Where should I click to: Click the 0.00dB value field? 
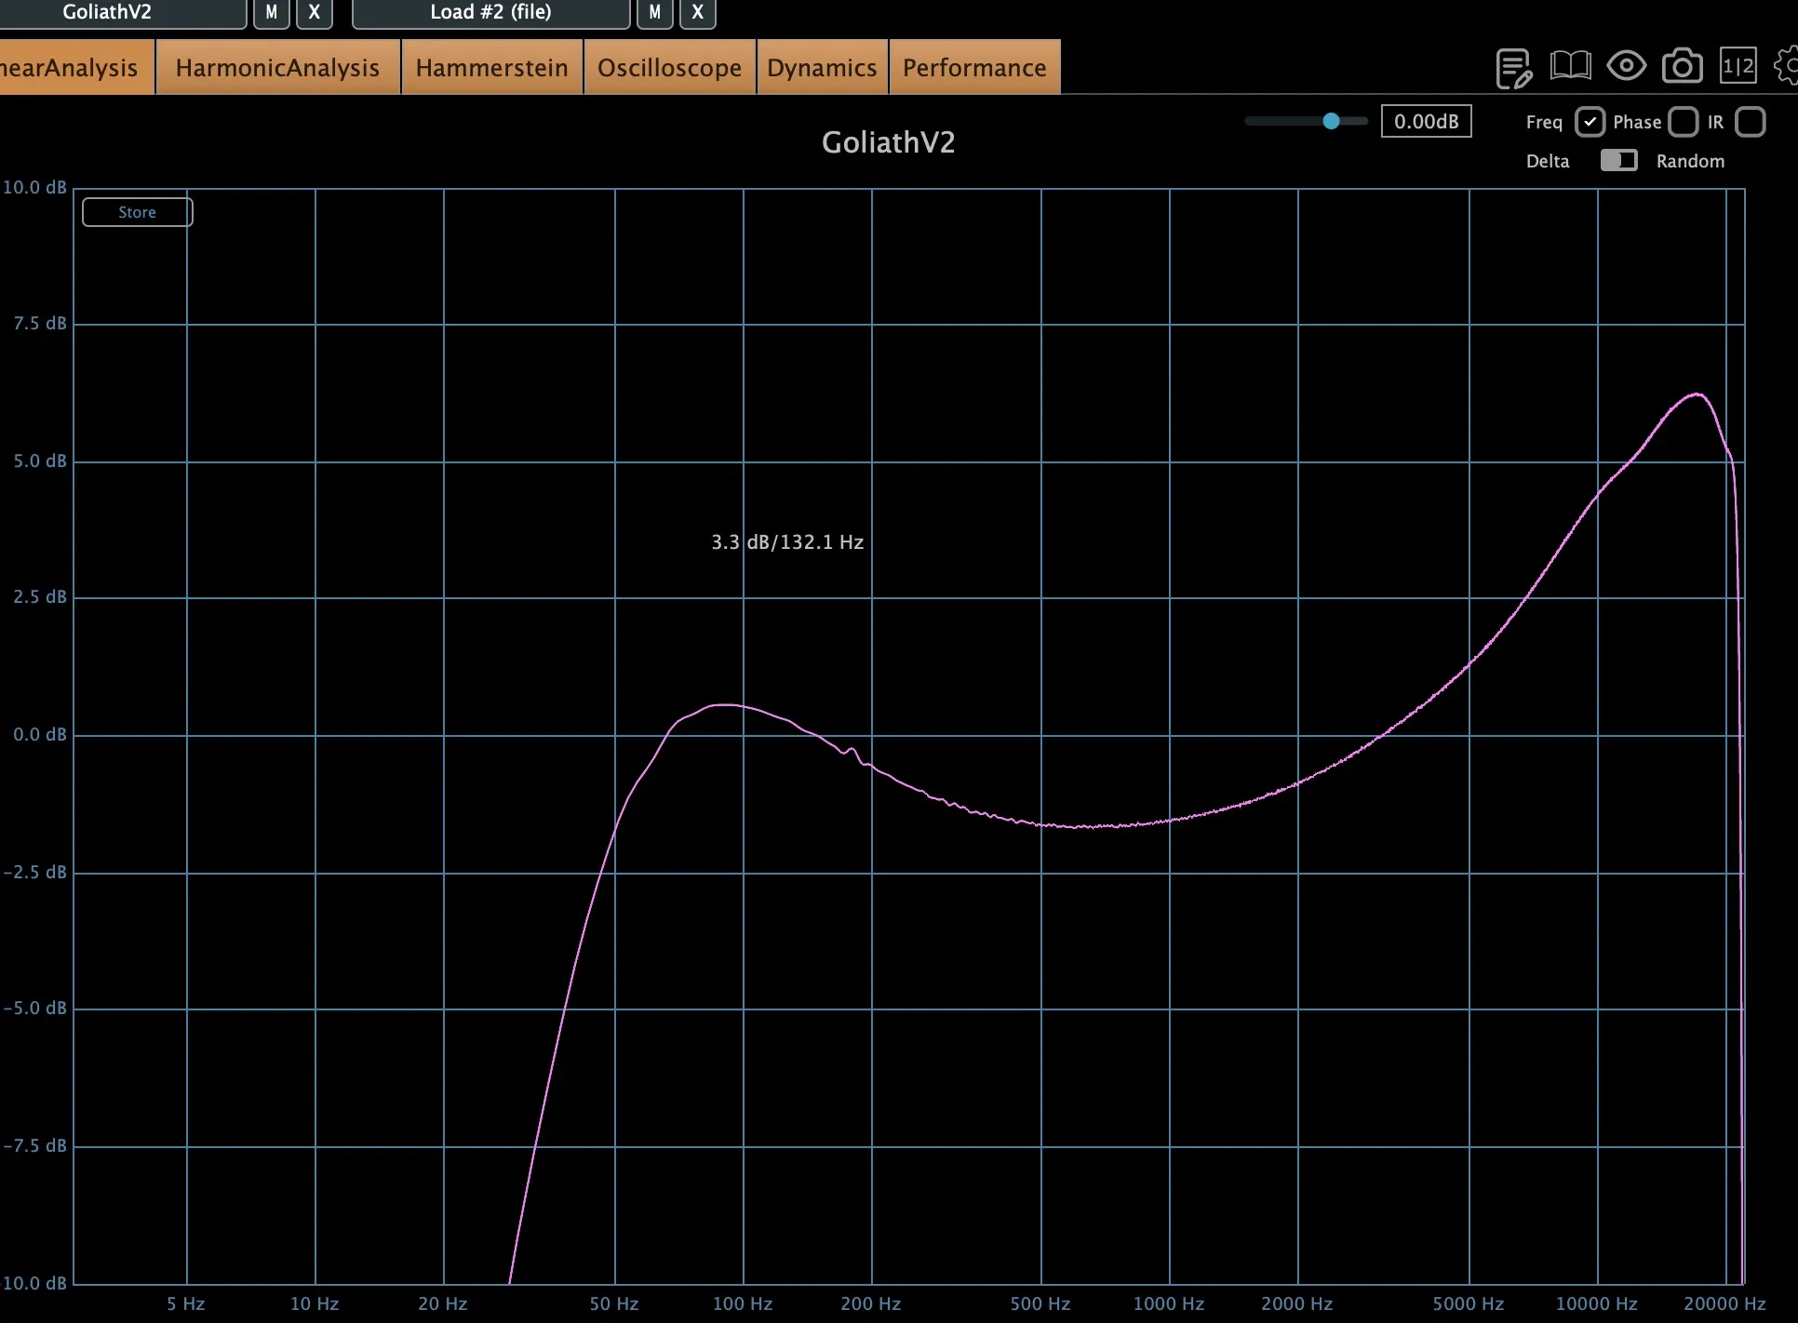point(1426,121)
